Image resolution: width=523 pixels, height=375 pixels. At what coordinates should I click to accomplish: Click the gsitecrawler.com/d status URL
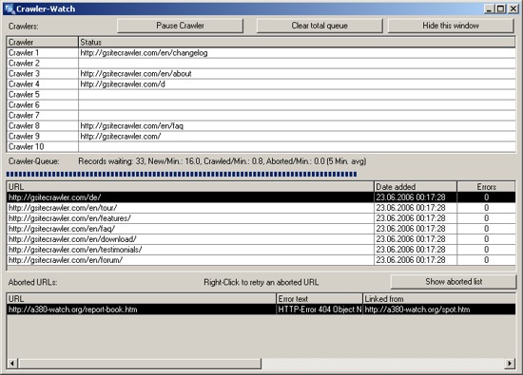[123, 84]
